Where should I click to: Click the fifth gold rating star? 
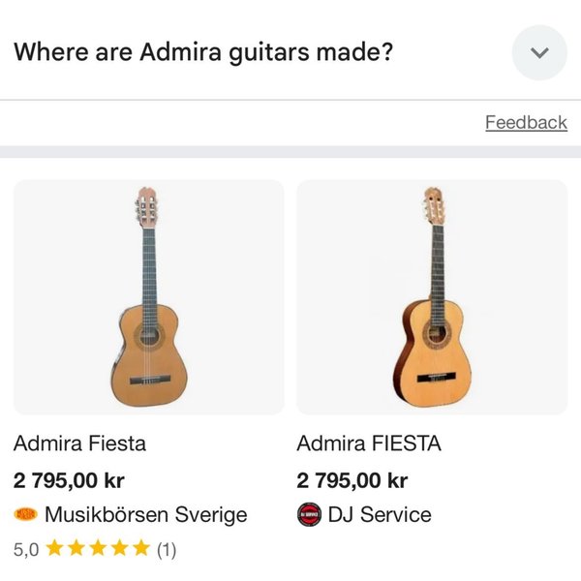tap(141, 548)
